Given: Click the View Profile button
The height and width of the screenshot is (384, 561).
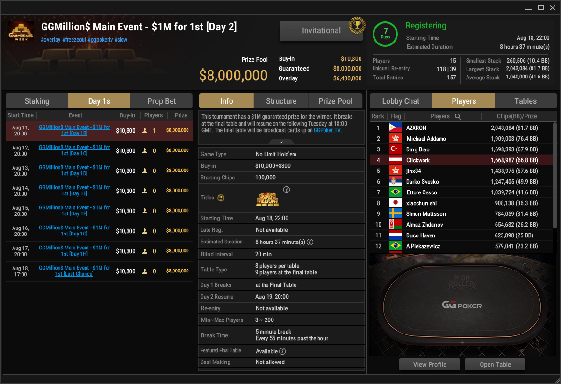Looking at the screenshot, I should point(430,364).
